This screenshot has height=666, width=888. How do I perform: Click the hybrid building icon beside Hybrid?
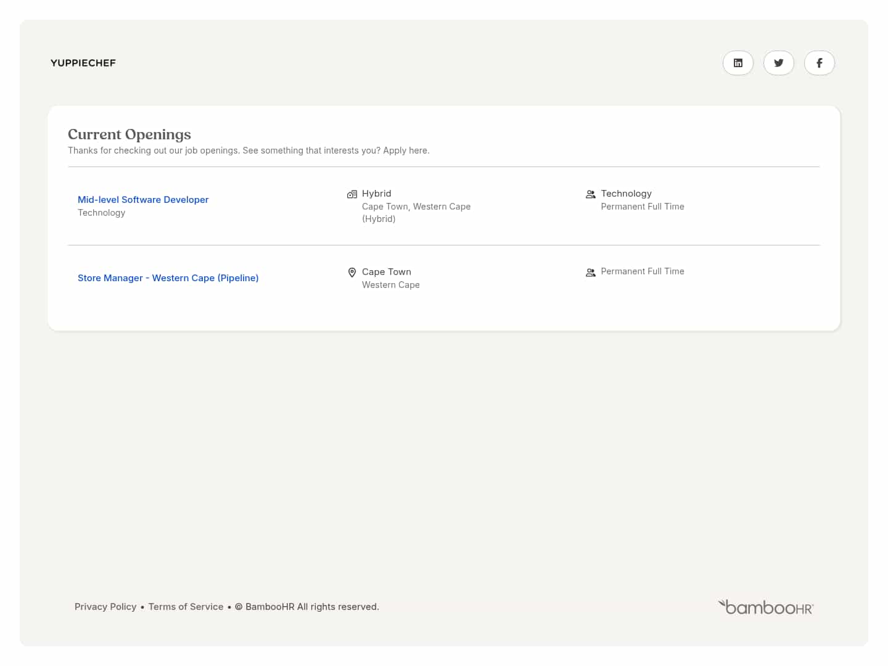(x=352, y=194)
